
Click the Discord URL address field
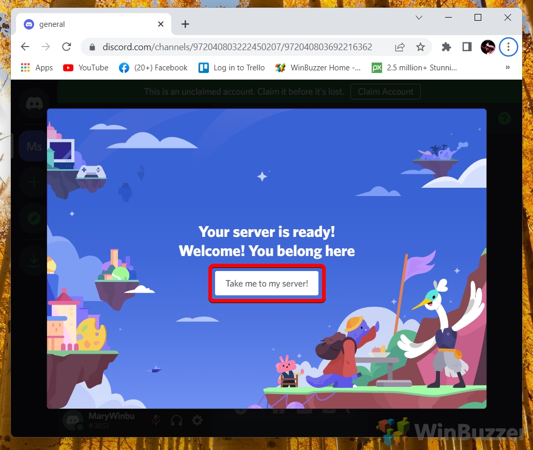point(237,47)
